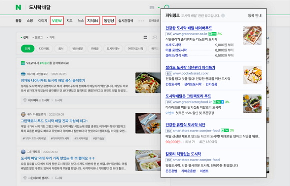Switch to the 실시간검색 tab

126,21
